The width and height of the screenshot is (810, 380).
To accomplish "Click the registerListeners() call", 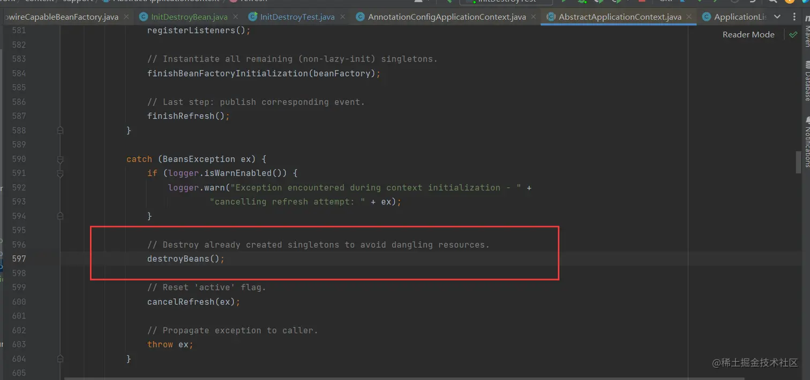I will pos(199,31).
